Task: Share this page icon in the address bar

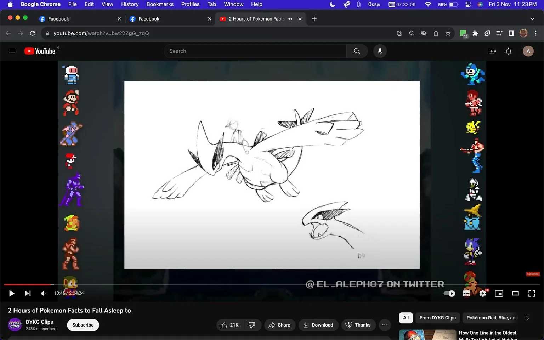Action: (436, 33)
